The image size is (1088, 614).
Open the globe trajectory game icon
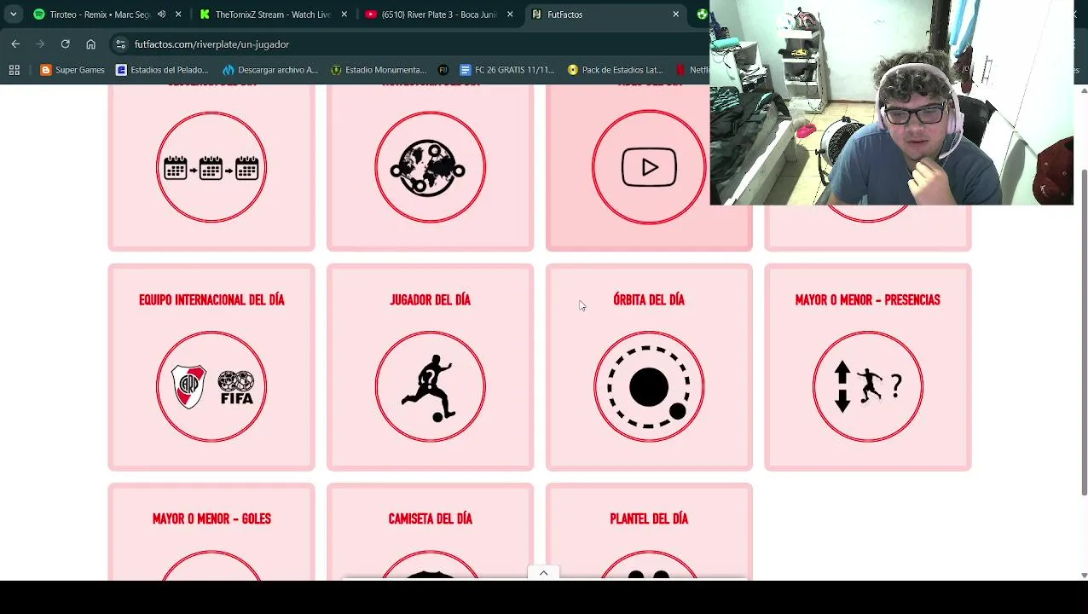430,168
